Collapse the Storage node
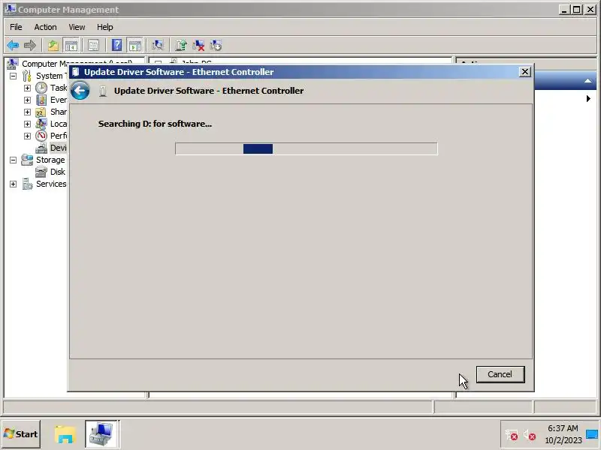This screenshot has width=601, height=450. coord(14,160)
